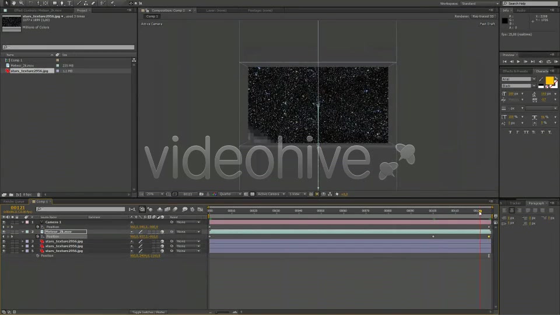Click the Motion Blur timeline icon
The image size is (560, 315).
[x=175, y=209]
